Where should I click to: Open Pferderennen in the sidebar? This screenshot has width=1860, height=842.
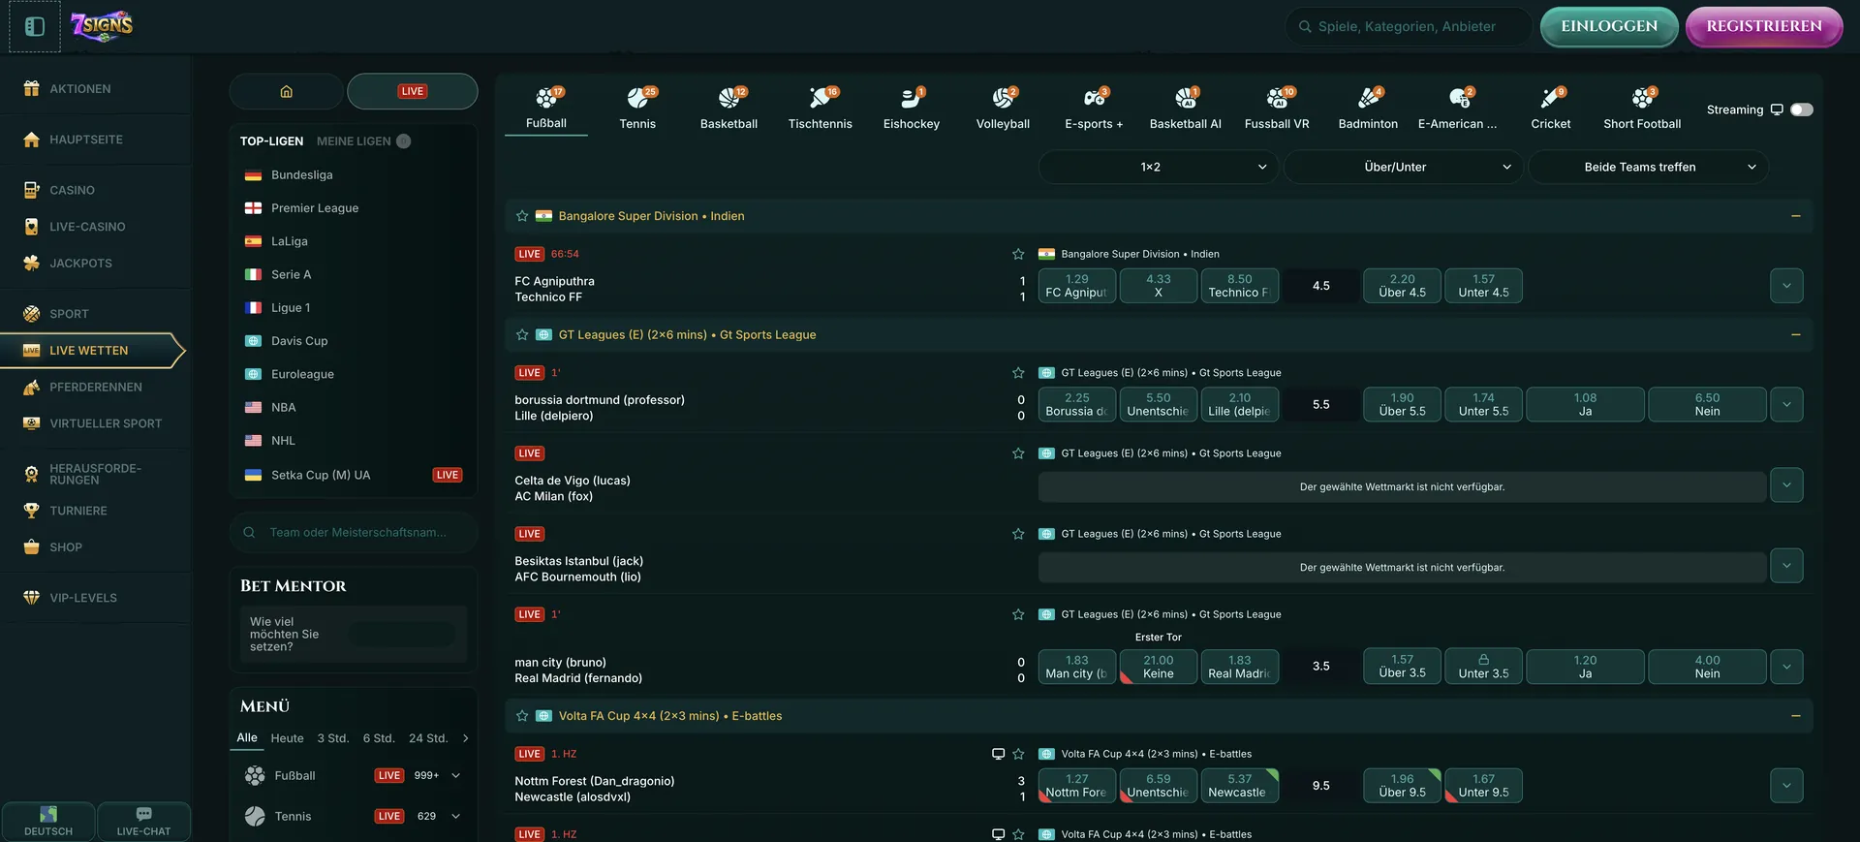tap(96, 387)
